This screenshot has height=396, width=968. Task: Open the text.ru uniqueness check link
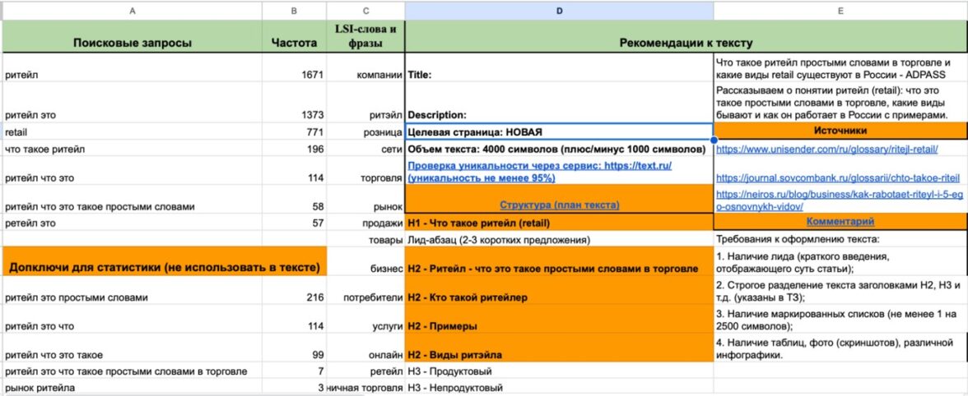pyautogui.click(x=540, y=172)
